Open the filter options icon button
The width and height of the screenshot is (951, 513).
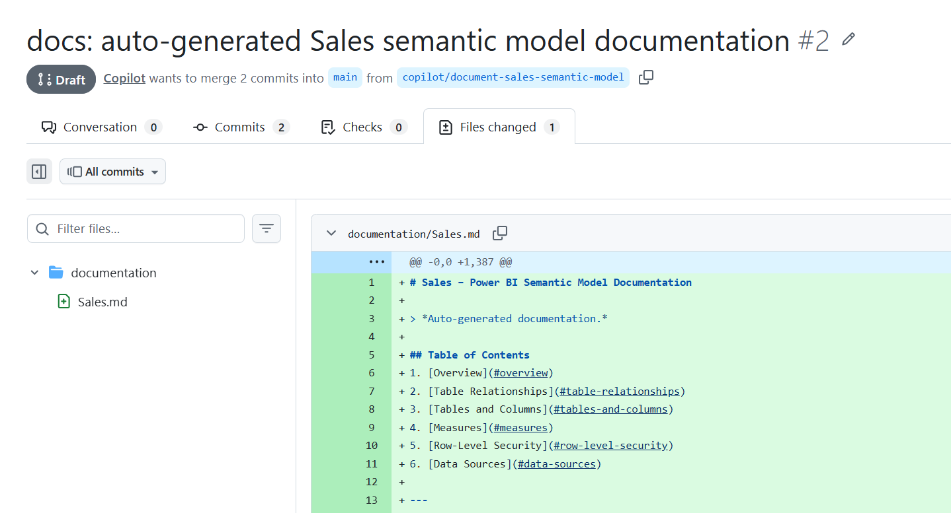(x=267, y=229)
